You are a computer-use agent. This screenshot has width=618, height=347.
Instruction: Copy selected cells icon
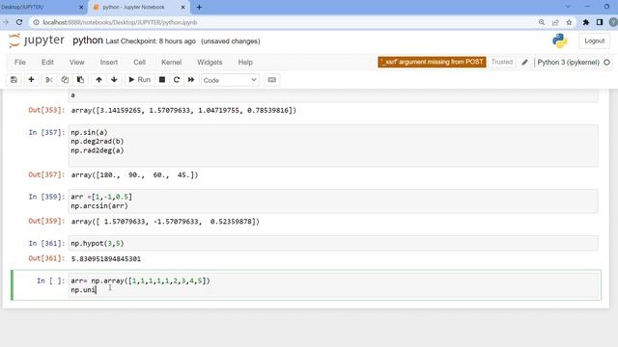[65, 80]
